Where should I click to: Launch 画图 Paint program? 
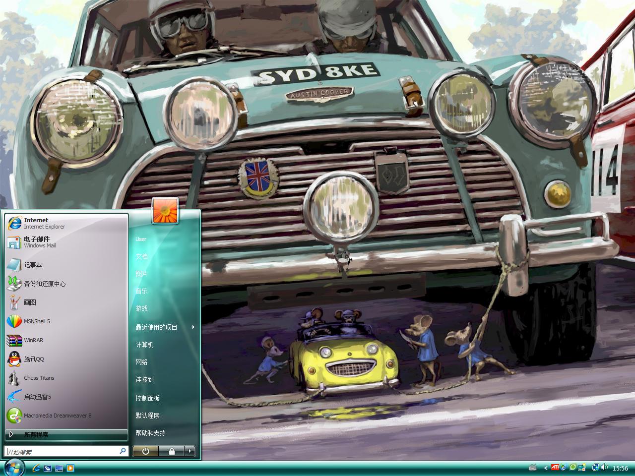click(x=66, y=302)
